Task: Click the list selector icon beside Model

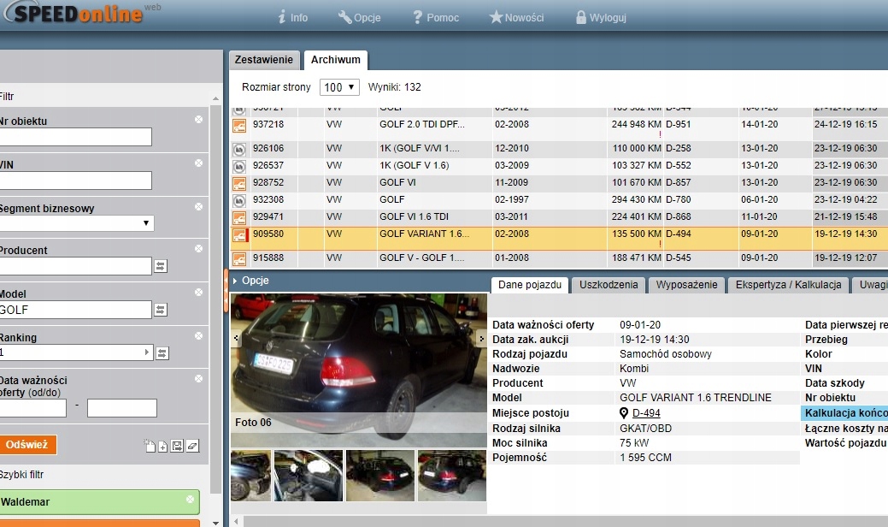Action: 161,310
